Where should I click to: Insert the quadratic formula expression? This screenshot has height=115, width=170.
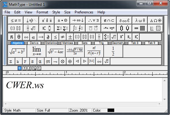click(75, 51)
